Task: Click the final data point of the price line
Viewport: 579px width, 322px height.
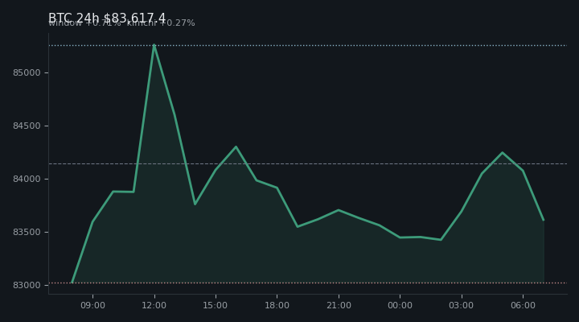Action: [x=544, y=221]
